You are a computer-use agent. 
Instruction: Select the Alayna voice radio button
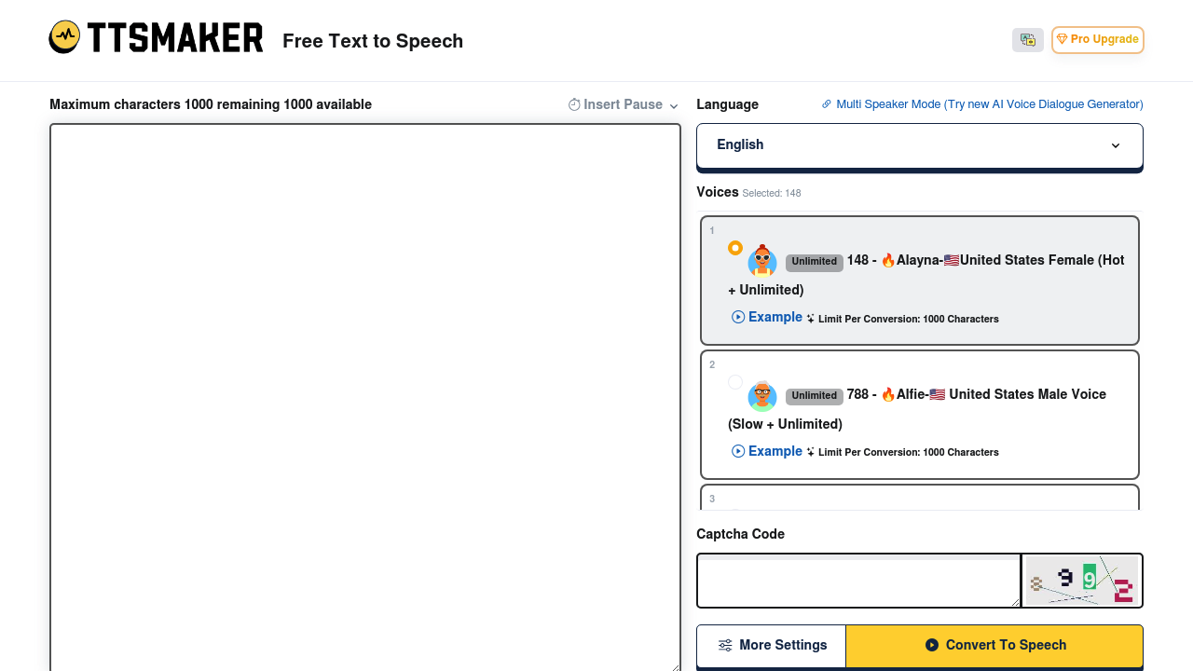pos(735,248)
